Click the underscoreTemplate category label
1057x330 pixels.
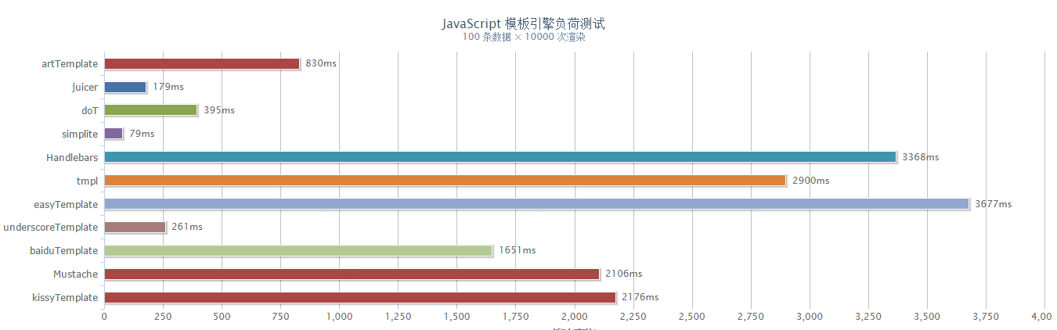tap(51, 228)
